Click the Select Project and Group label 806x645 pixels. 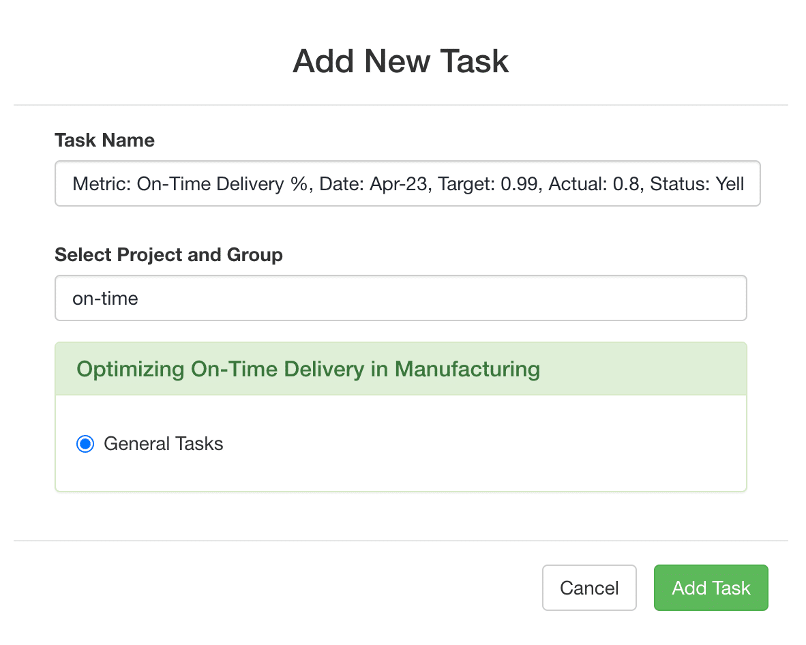coord(168,255)
